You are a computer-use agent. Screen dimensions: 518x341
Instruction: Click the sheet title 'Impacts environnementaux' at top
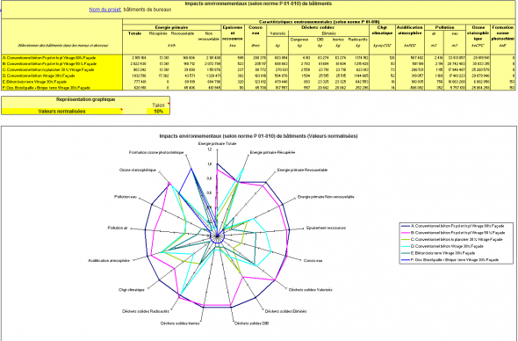(x=258, y=4)
